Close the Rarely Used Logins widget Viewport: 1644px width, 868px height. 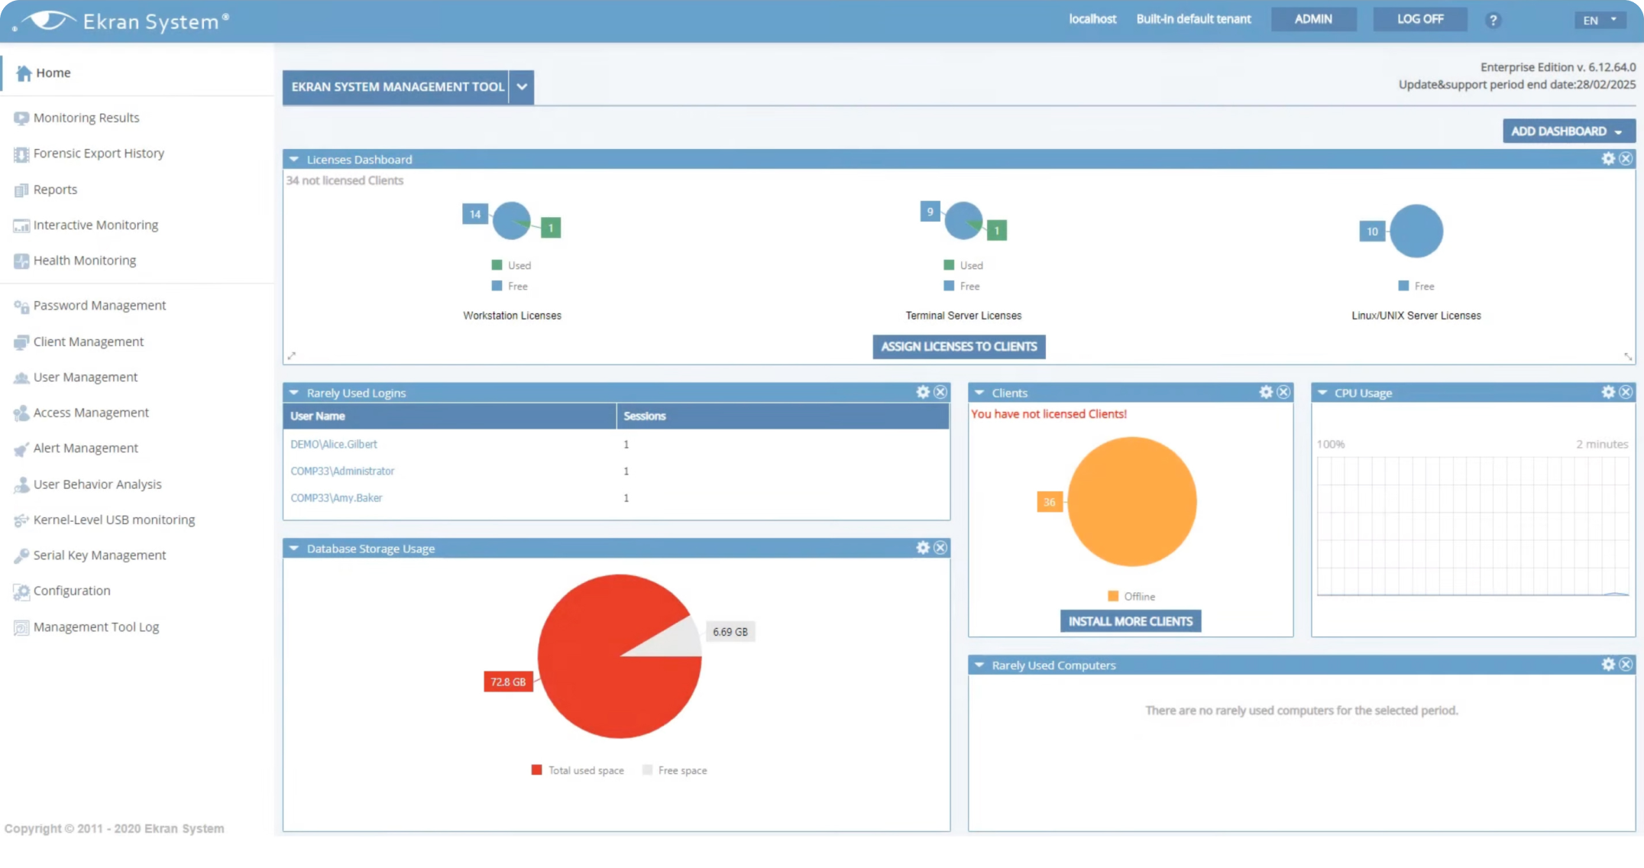[940, 393]
